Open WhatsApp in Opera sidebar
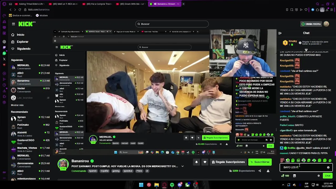The width and height of the screenshot is (336, 189). click(4, 53)
